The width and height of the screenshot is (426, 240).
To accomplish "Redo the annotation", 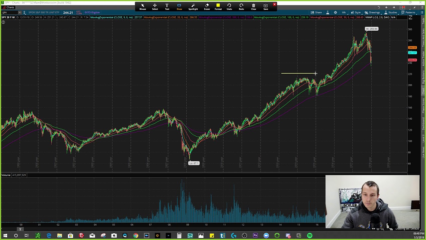I will (241, 6).
